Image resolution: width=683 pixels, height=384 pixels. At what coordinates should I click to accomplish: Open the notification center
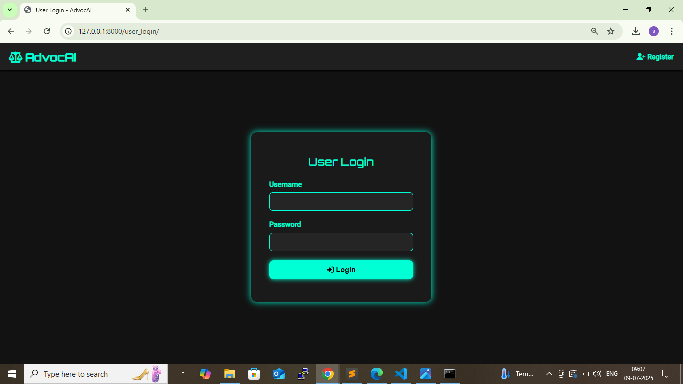[666, 374]
